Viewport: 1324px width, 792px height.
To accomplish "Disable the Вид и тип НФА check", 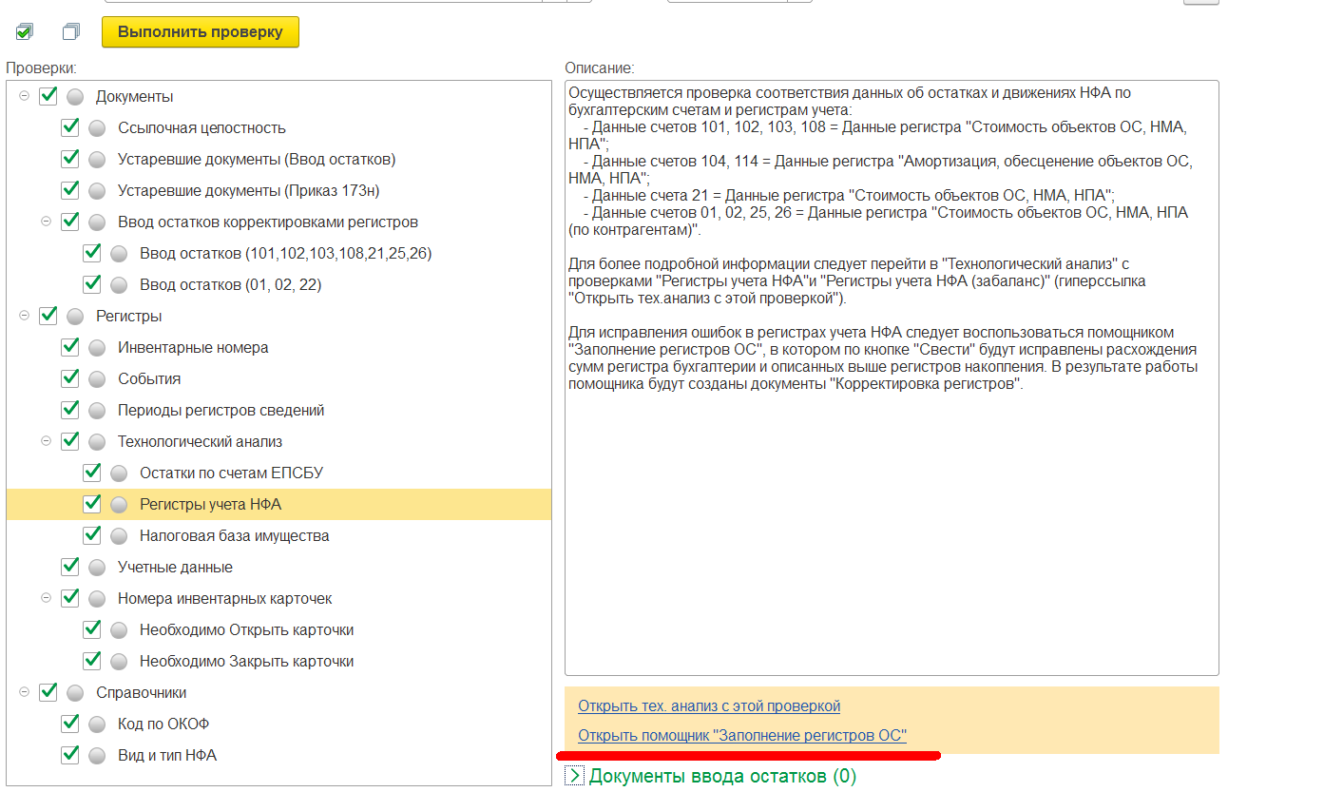I will click(69, 755).
